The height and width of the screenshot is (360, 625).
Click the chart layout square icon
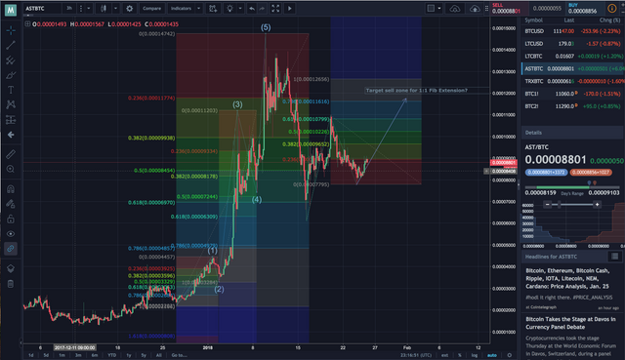[x=431, y=9]
